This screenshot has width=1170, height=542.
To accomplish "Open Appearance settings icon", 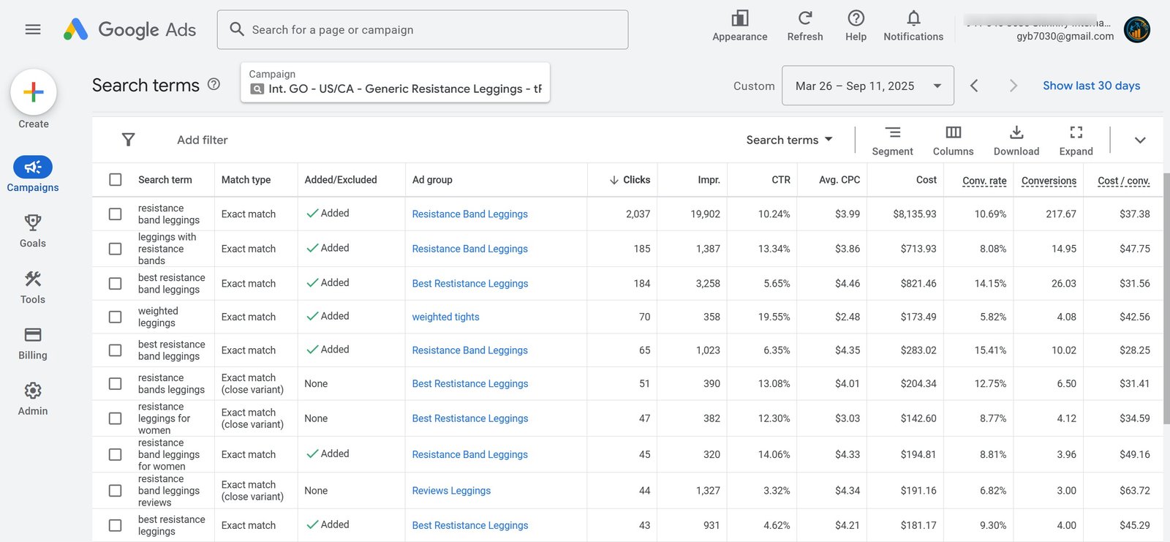I will [x=739, y=18].
